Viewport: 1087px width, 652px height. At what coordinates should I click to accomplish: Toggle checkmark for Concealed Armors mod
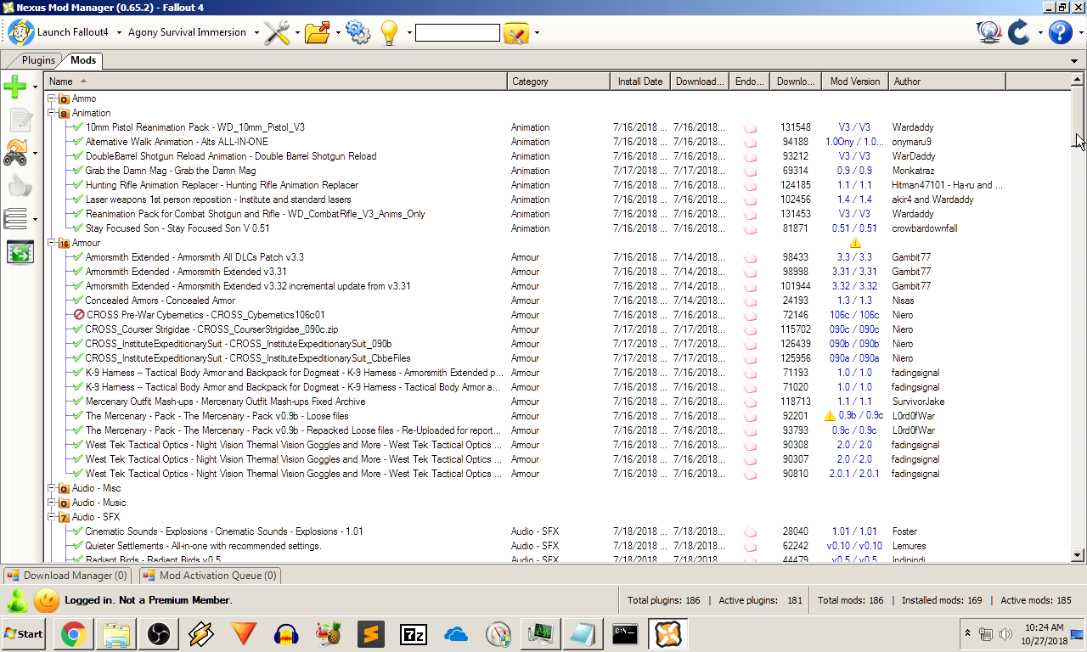pyautogui.click(x=78, y=301)
